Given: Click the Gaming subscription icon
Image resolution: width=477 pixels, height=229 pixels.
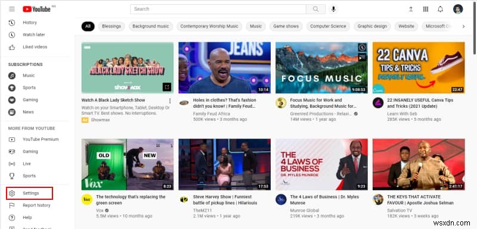Looking at the screenshot, I should [12, 100].
